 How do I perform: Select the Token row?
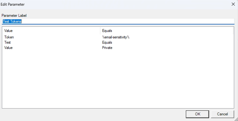pos(9,37)
